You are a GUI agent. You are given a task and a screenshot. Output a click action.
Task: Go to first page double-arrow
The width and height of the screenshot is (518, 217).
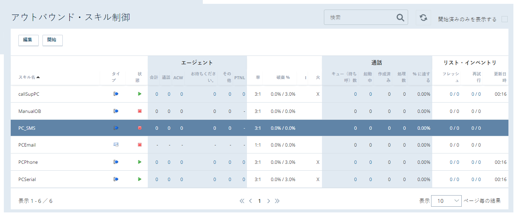pos(242,201)
